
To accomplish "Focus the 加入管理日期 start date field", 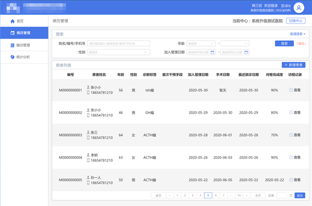I will (x=201, y=52).
